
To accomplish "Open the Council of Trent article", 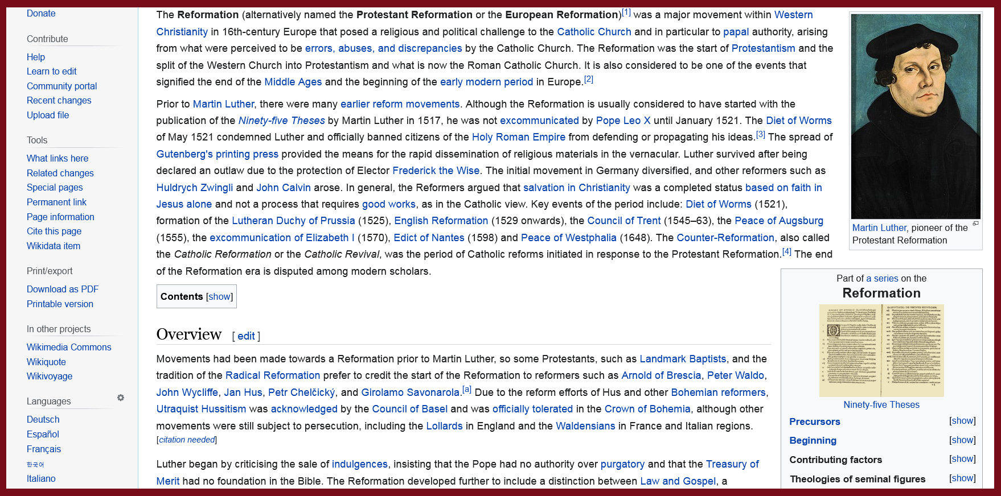I will (624, 221).
